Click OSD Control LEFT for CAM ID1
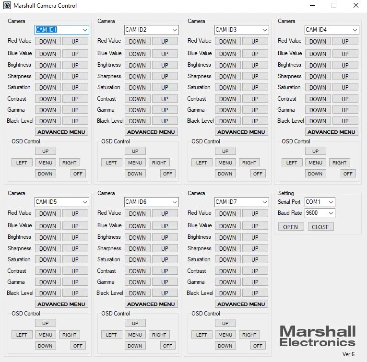This screenshot has height=362, width=367. [22, 163]
